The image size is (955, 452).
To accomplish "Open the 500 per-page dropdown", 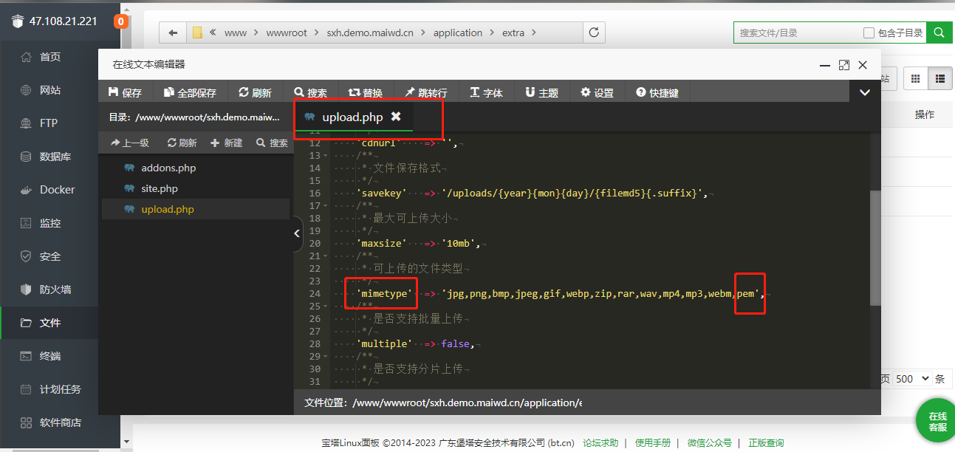I will [914, 378].
